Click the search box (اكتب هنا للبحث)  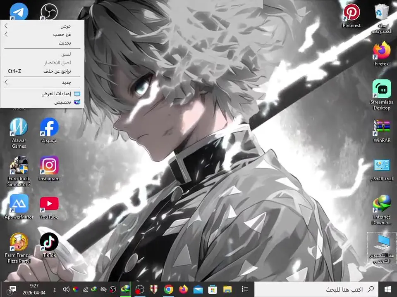316,290
